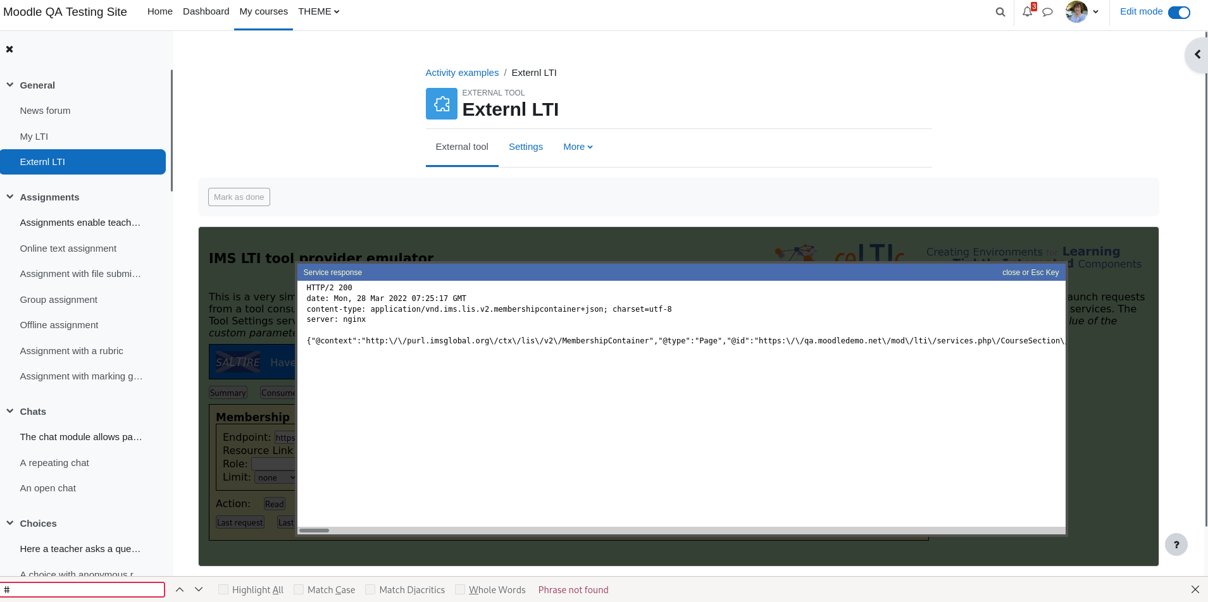Focus the Role input field
Viewport: 1208px width, 602px height.
(273, 464)
